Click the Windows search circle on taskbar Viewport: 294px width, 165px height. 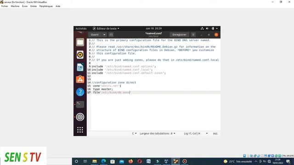pyautogui.click(x=76, y=161)
